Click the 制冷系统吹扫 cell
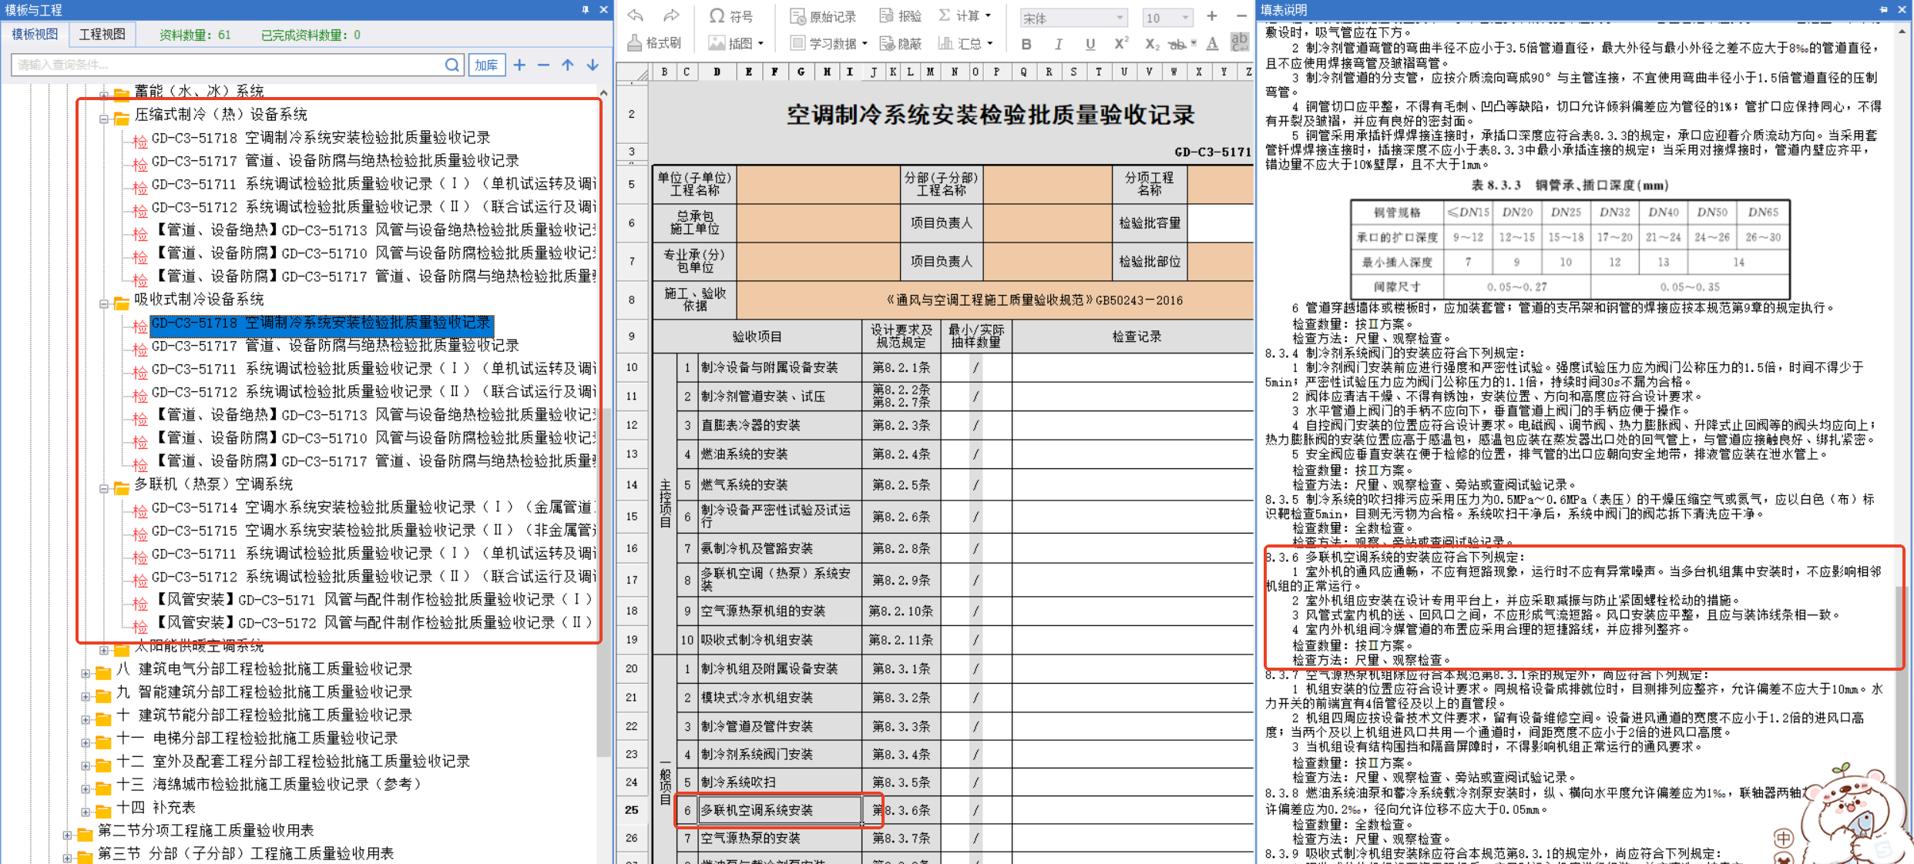The image size is (1914, 864). 780,782
